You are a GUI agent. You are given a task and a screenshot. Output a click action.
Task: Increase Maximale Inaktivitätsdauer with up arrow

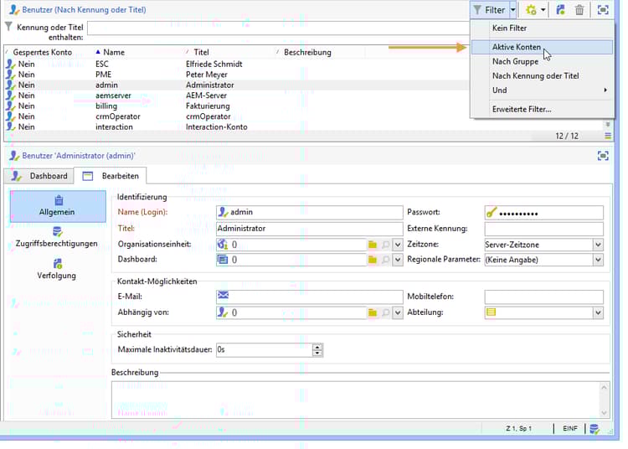pyautogui.click(x=317, y=347)
